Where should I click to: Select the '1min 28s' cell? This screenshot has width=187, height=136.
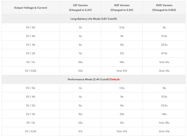click(164, 123)
